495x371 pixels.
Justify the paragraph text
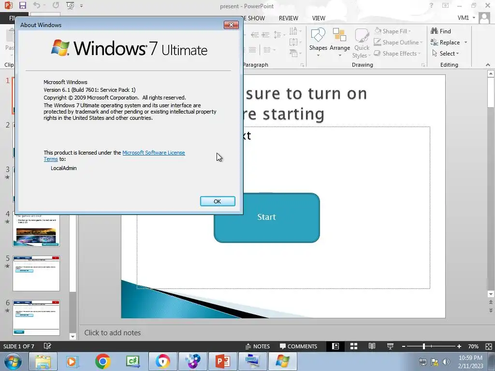point(252,50)
